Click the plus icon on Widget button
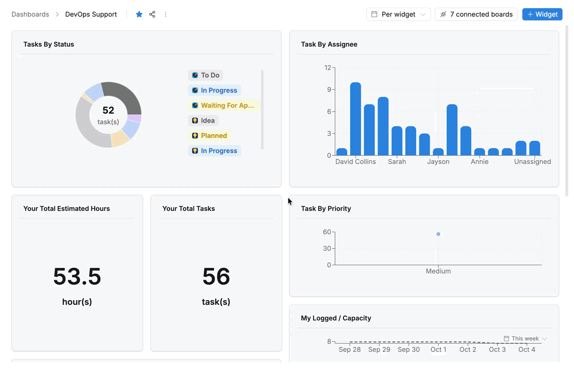574x368 pixels. 530,14
